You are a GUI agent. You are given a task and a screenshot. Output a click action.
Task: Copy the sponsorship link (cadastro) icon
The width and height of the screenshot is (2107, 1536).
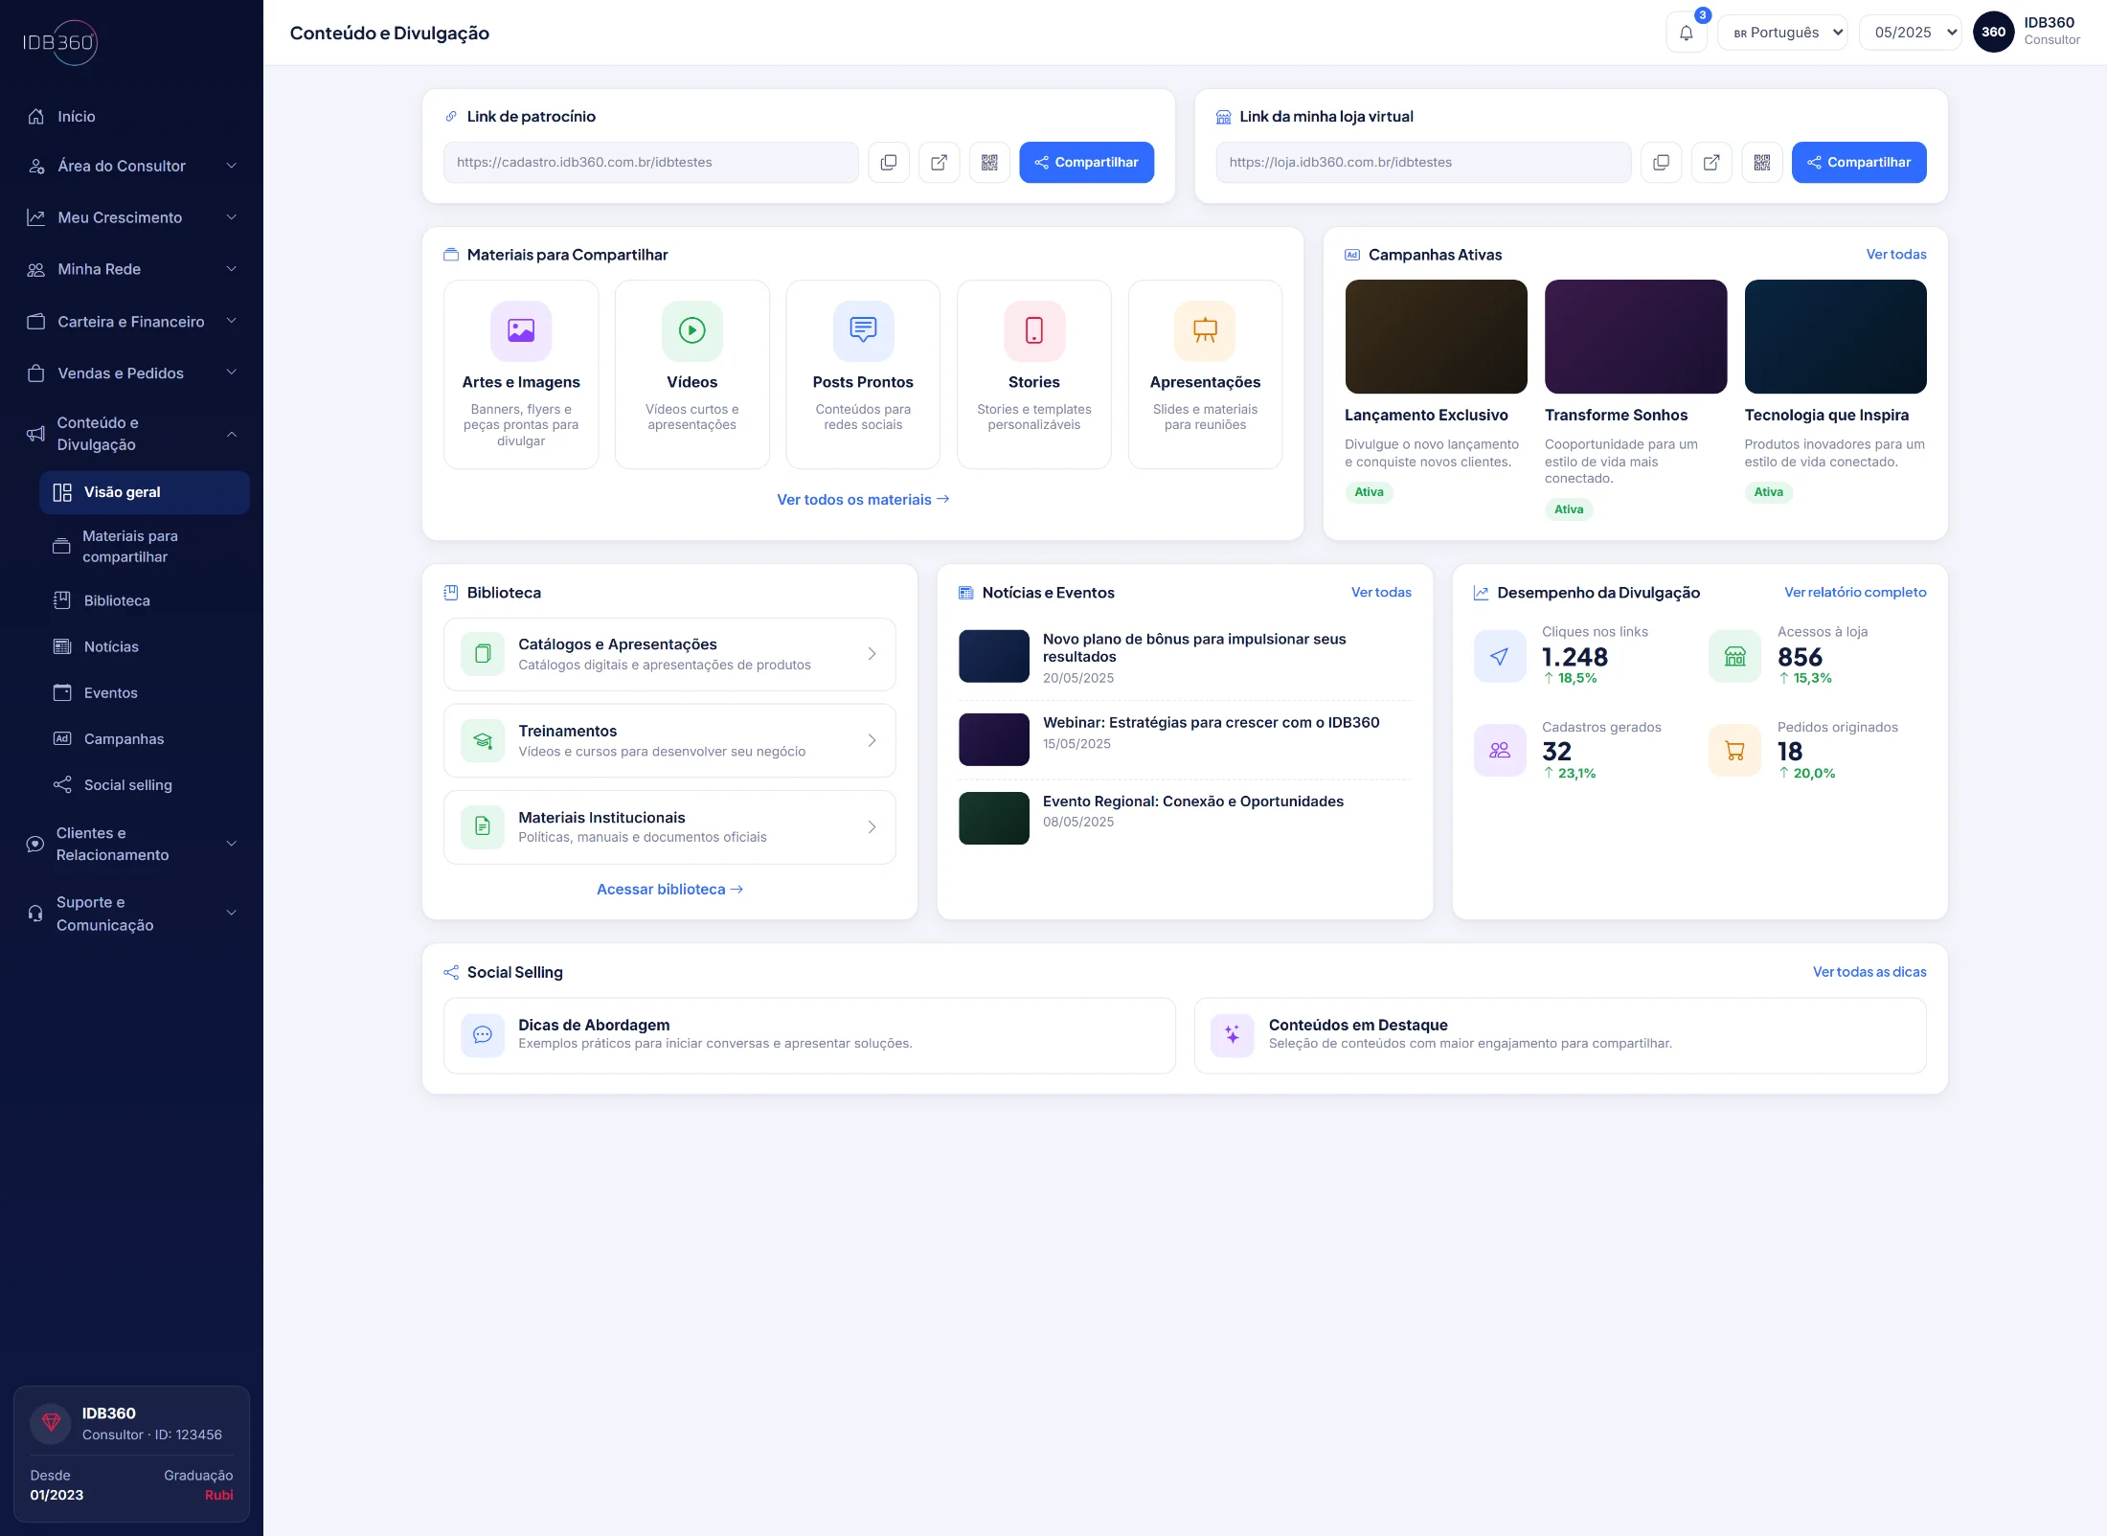[x=889, y=163]
